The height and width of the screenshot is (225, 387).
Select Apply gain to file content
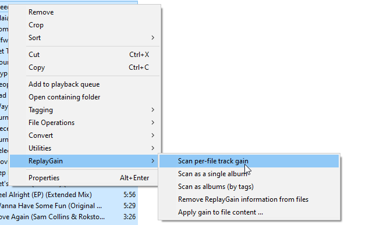[x=249, y=212]
